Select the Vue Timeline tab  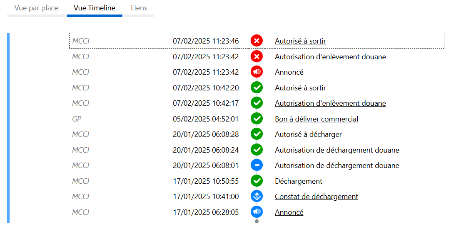94,8
